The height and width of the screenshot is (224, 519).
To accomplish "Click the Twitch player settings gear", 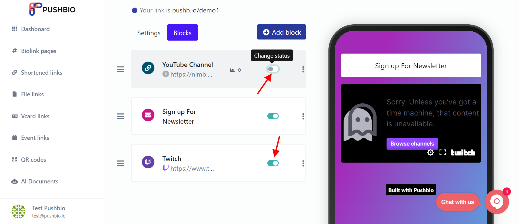I will 431,152.
